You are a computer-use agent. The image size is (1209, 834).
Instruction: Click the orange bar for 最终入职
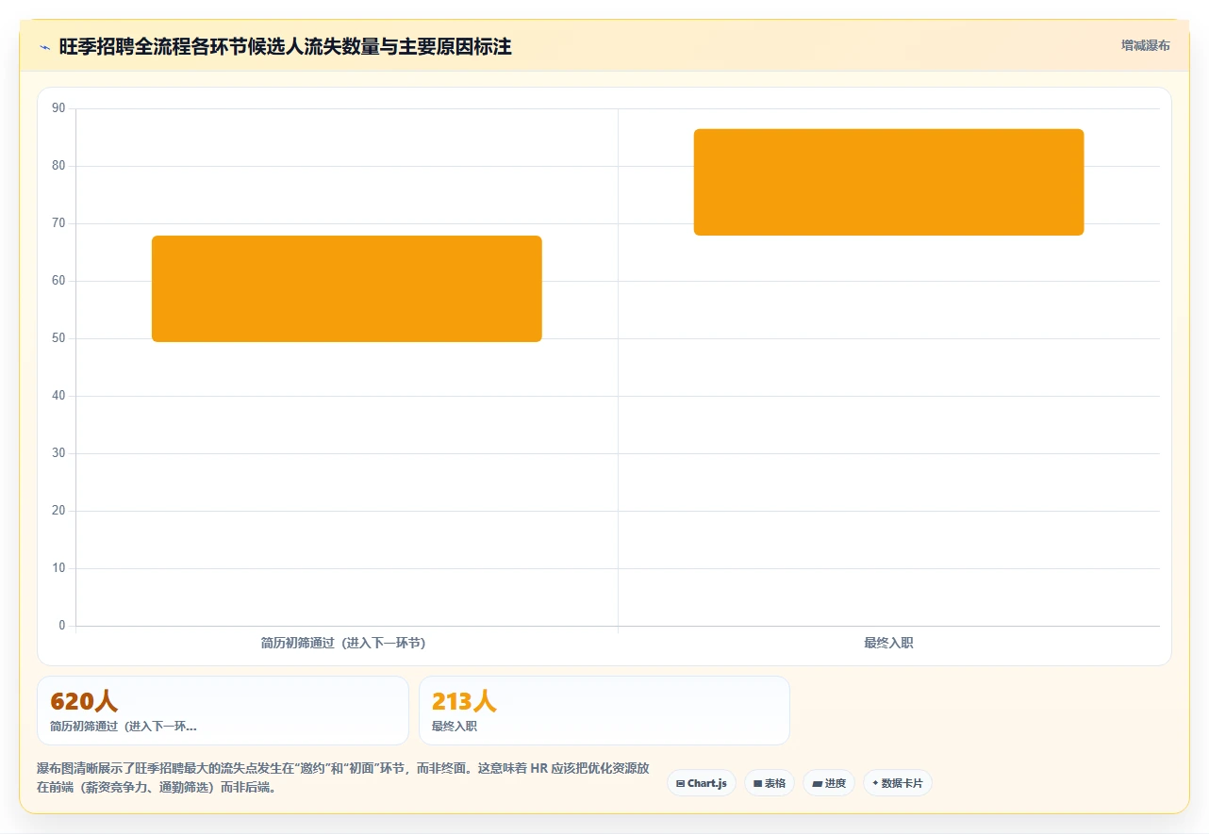pos(889,182)
